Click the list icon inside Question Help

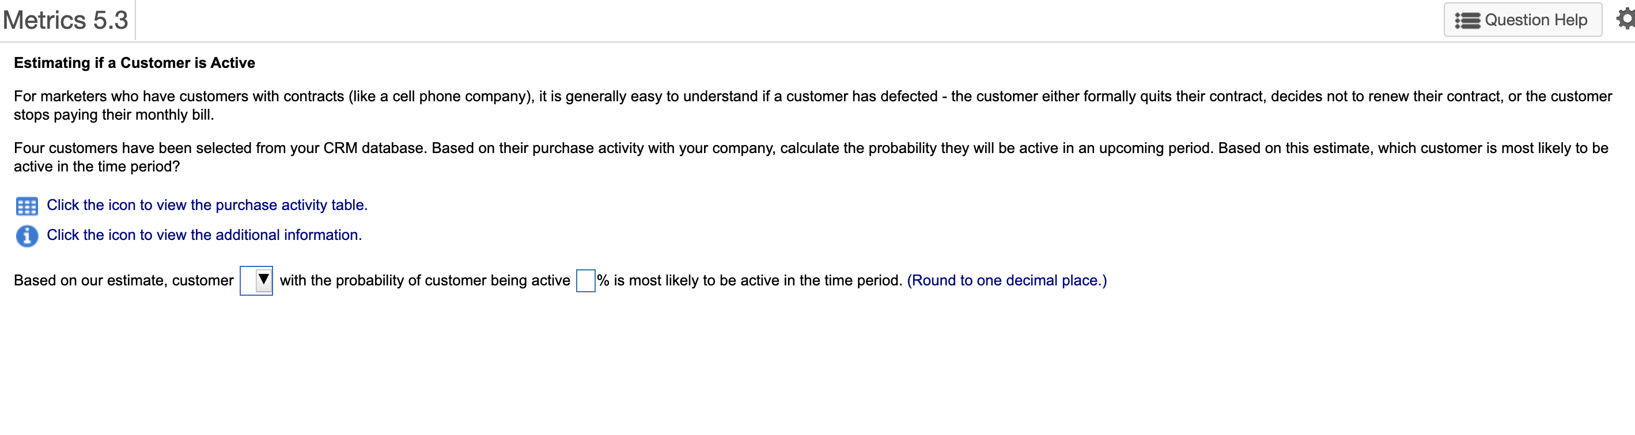pos(1467,20)
